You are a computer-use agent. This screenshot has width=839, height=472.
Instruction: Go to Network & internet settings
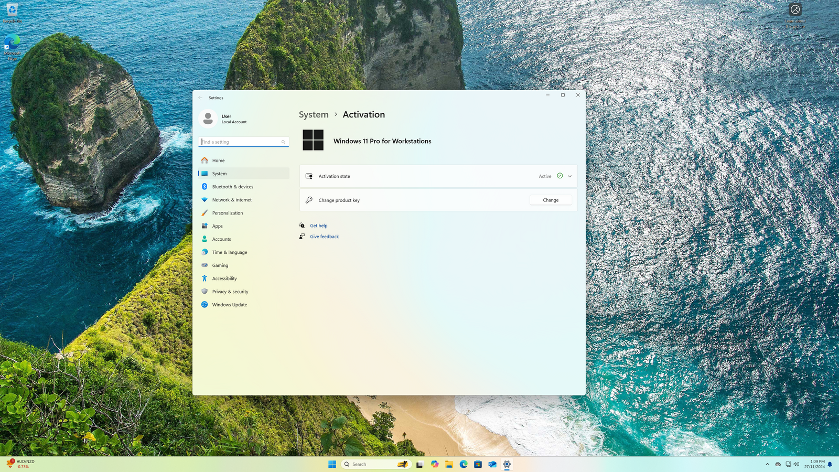(244, 200)
